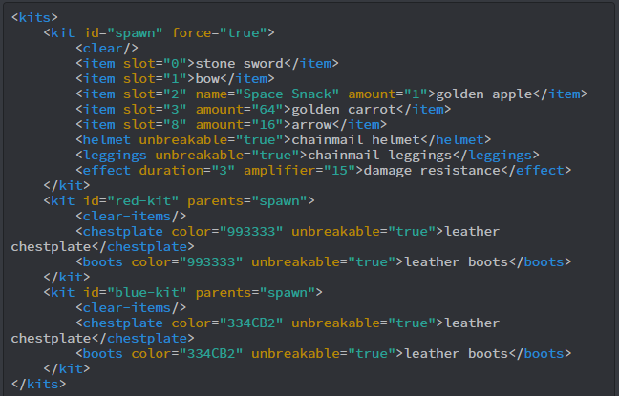
Task: Click the amount="16" attribute
Action: click(239, 125)
